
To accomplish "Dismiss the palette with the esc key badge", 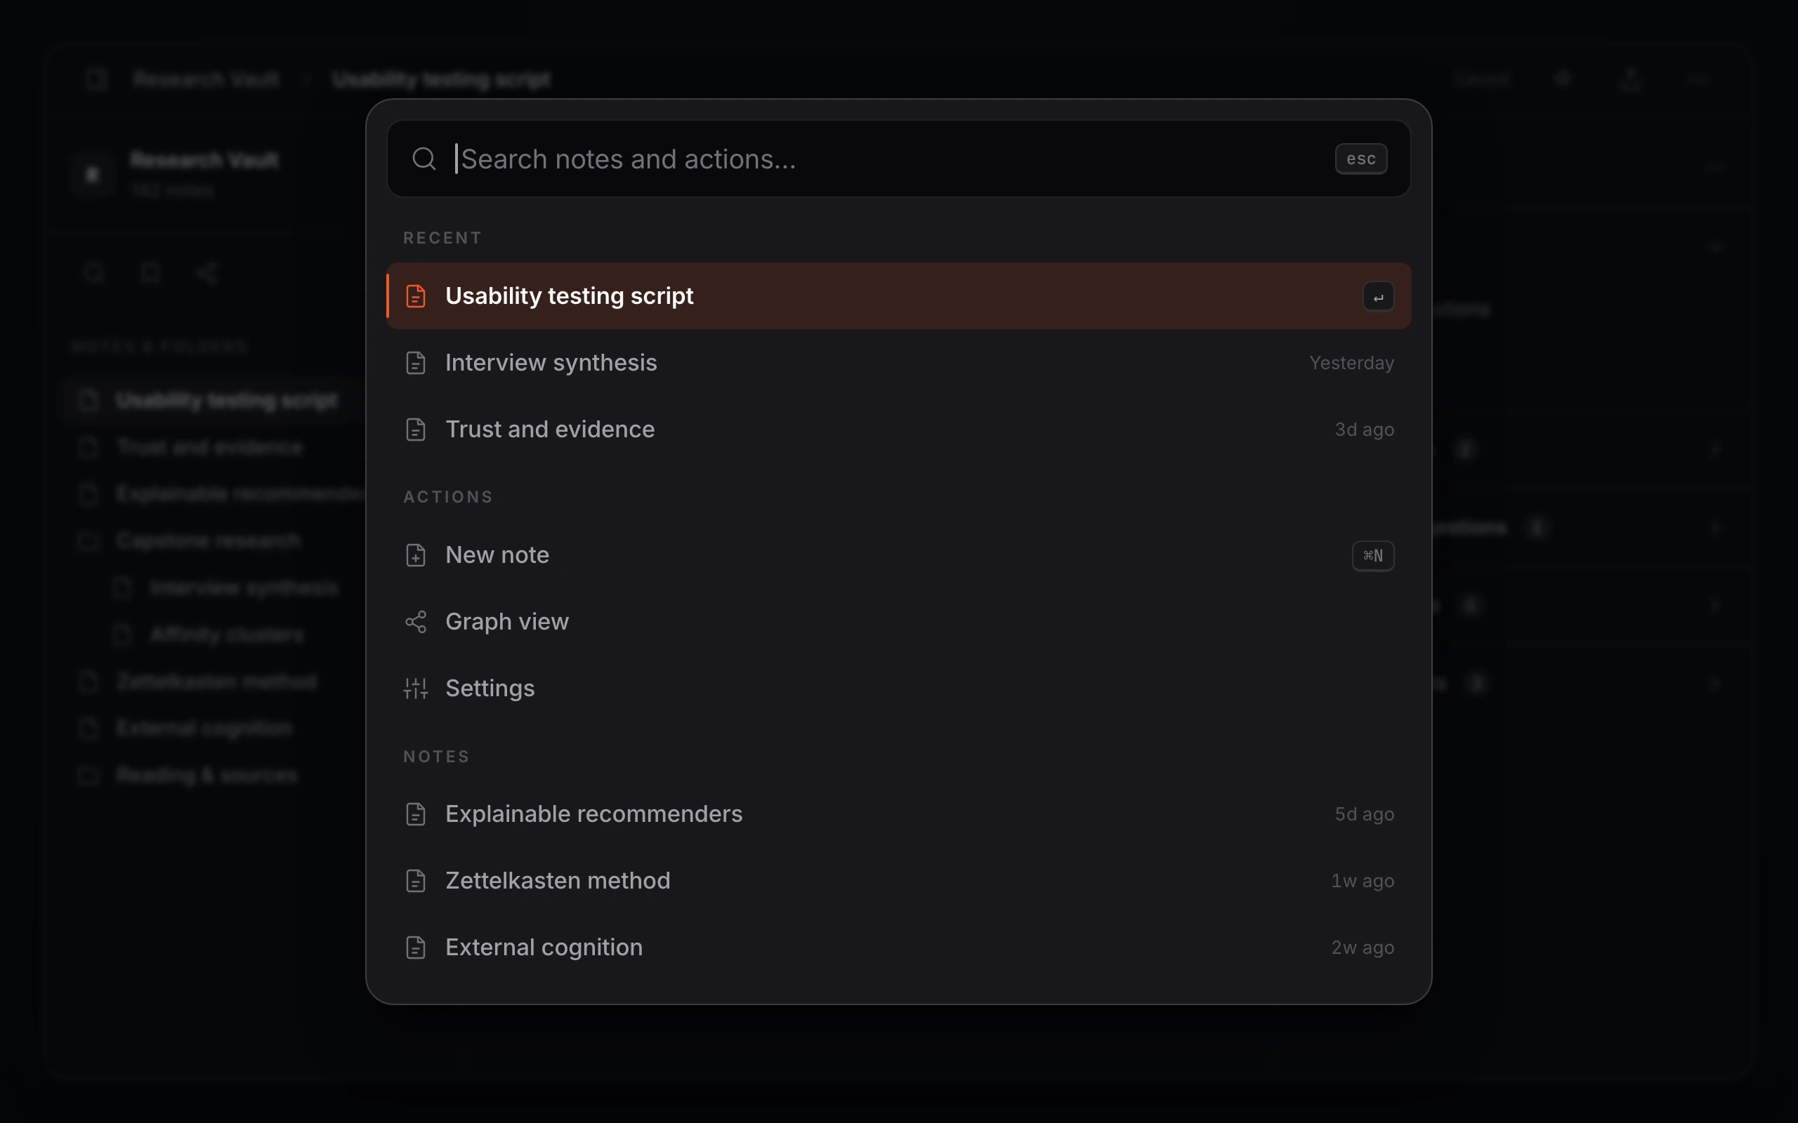I will [1360, 159].
